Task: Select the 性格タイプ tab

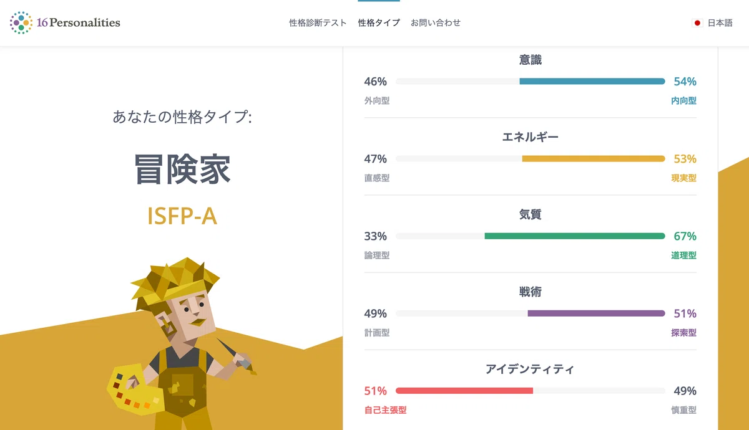Action: pos(379,23)
